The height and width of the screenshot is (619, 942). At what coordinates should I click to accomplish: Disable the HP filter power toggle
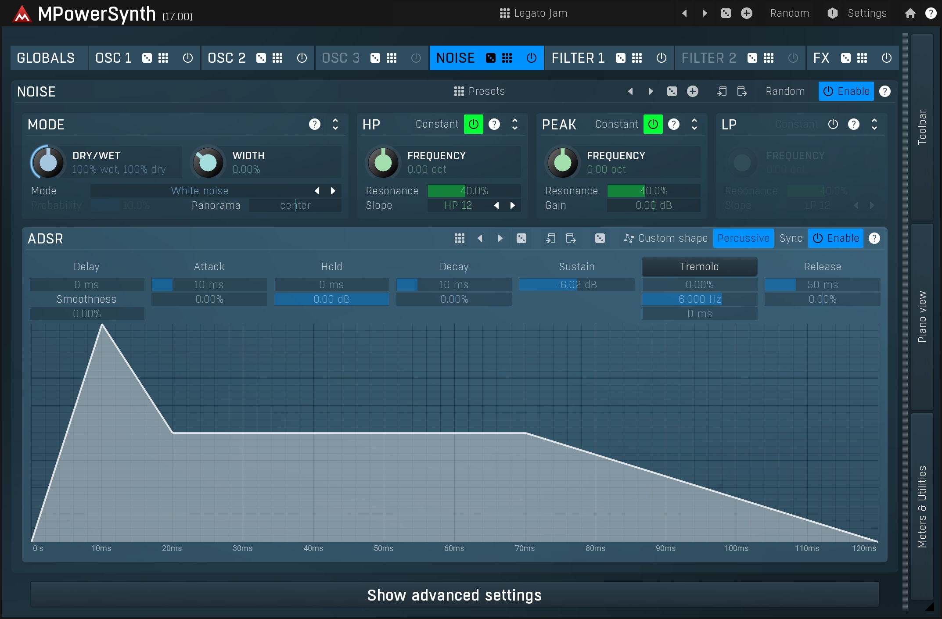473,125
